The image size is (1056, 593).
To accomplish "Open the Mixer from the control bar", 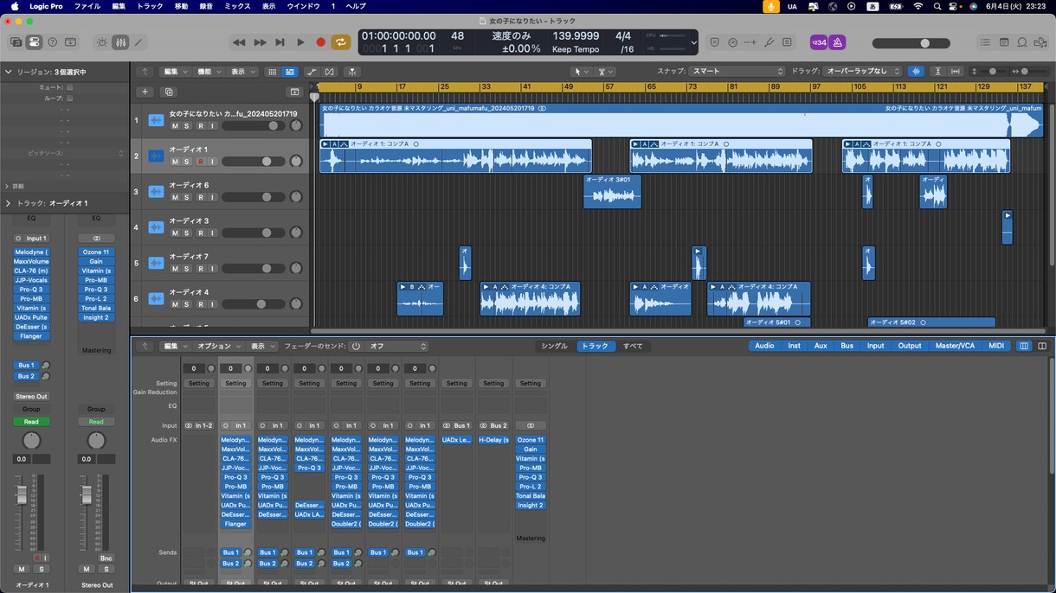I will point(120,41).
